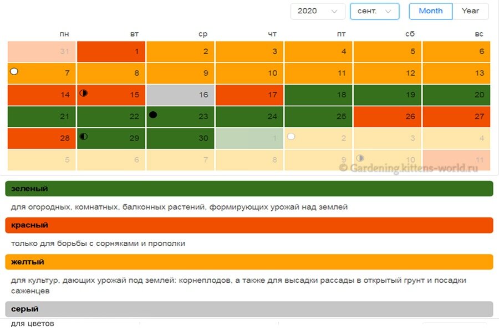Click the красный red legend bar
499x332 pixels.
click(249, 225)
